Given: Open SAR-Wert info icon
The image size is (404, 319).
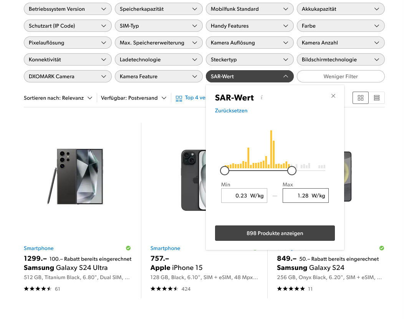Looking at the screenshot, I should [x=262, y=97].
